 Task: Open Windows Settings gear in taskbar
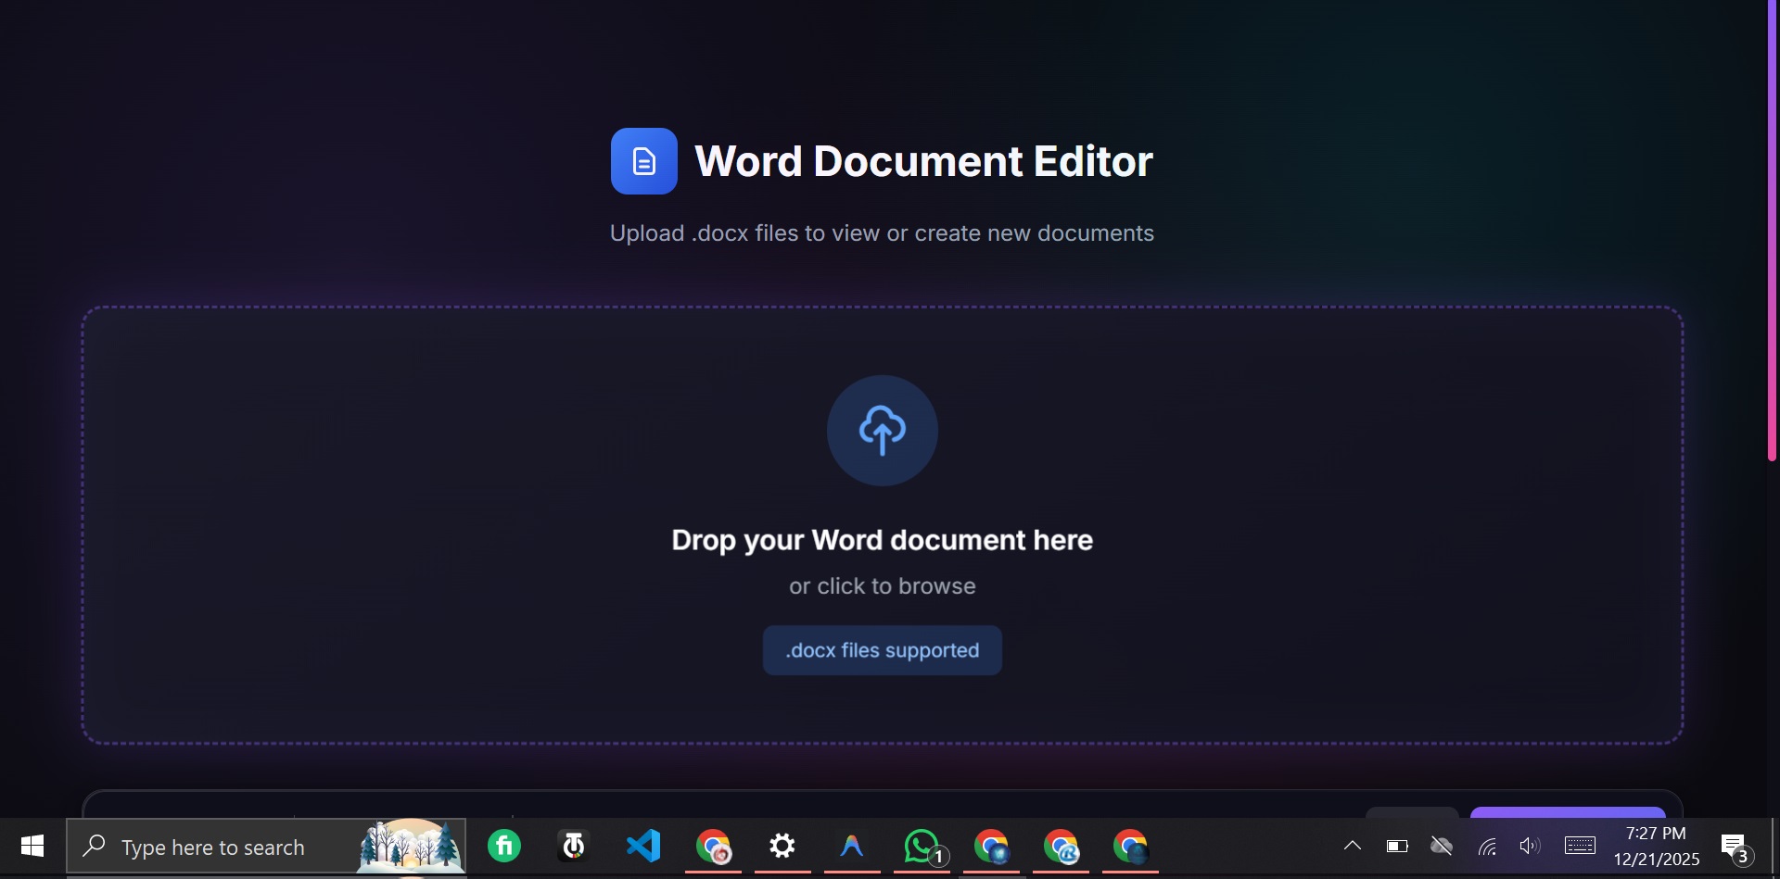tap(782, 847)
